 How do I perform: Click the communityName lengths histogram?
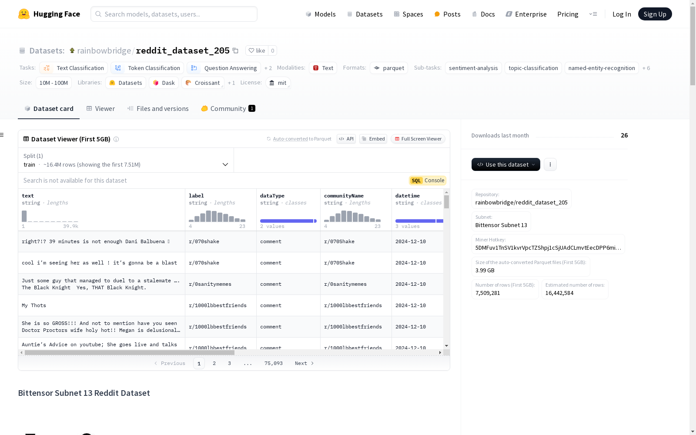[352, 216]
